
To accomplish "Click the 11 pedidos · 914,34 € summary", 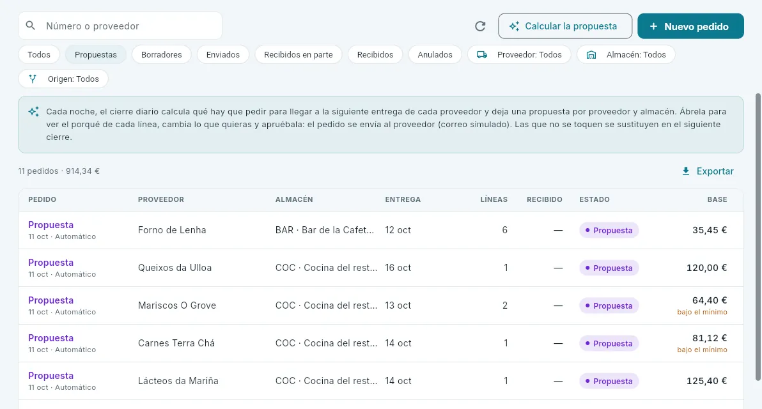I will click(x=59, y=171).
